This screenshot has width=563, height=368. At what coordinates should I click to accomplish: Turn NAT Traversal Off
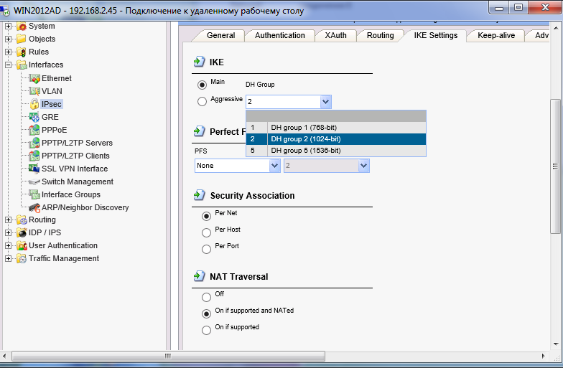pos(207,296)
